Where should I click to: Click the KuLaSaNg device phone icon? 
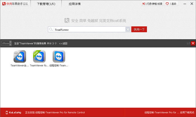pyautogui.click(x=7, y=113)
